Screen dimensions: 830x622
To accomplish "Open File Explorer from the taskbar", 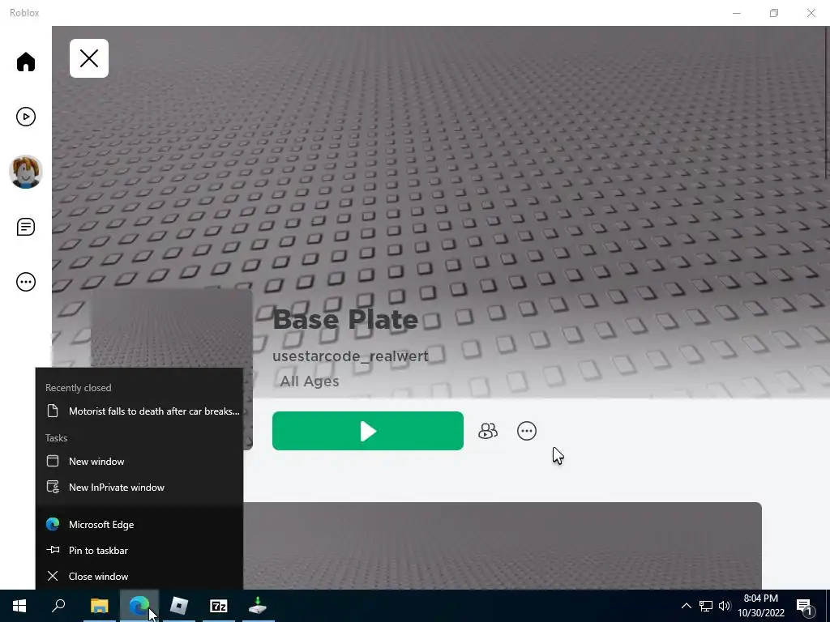I will (99, 606).
